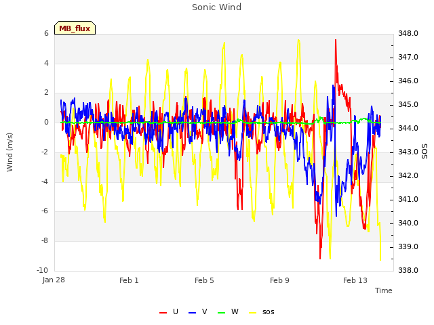Click the 345.0 right axis value

pyautogui.click(x=408, y=105)
